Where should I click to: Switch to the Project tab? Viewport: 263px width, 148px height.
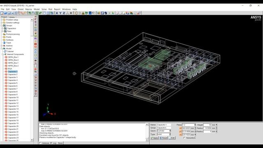point(4,17)
